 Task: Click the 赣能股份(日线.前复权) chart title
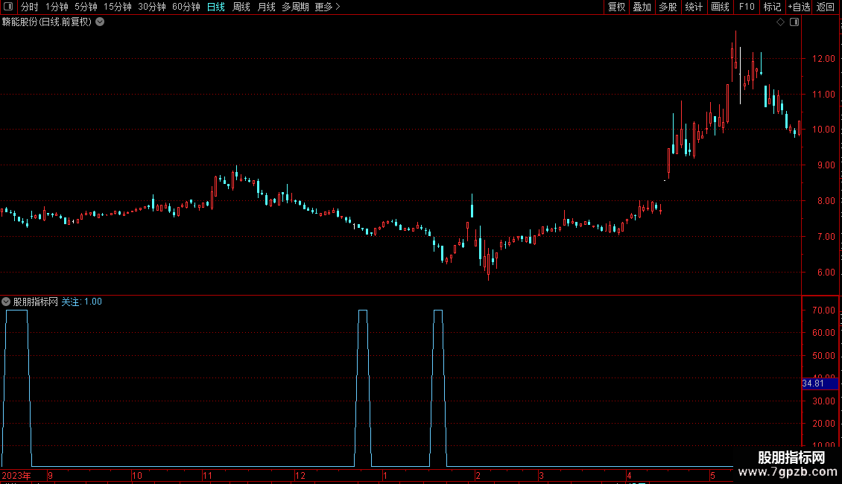coord(47,22)
